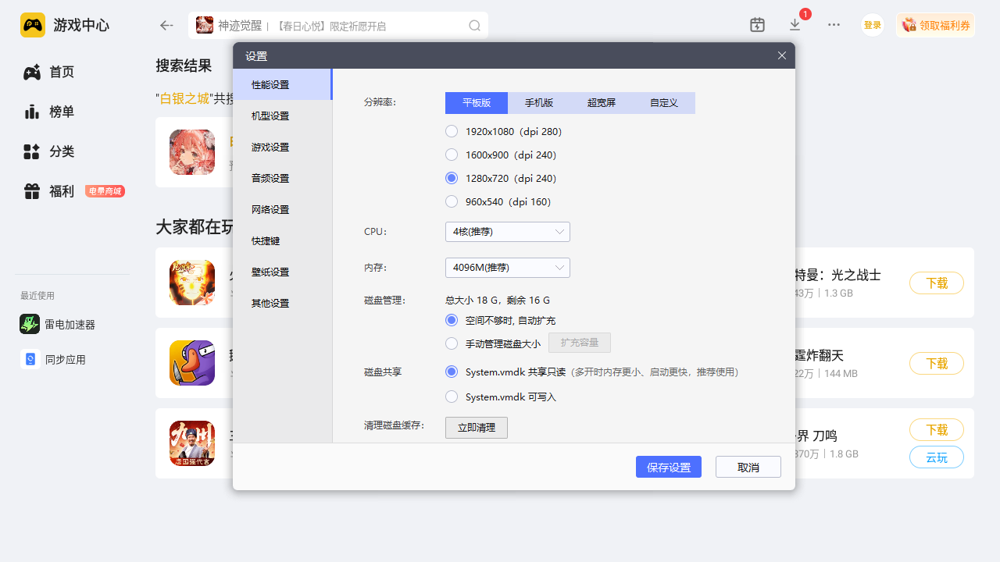The image size is (1000, 562).
Task: Switch to the 手机版 resolution tab
Action: [539, 103]
